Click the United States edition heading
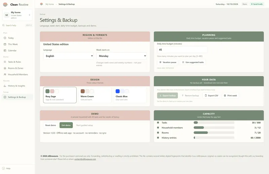Image resolution: width=269 pixels, height=174 pixels. pyautogui.click(x=56, y=44)
